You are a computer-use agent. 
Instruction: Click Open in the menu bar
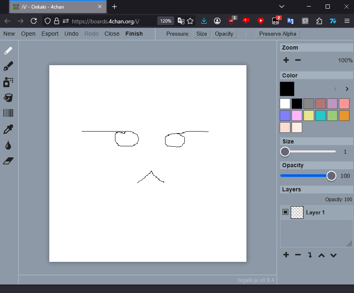click(x=28, y=34)
